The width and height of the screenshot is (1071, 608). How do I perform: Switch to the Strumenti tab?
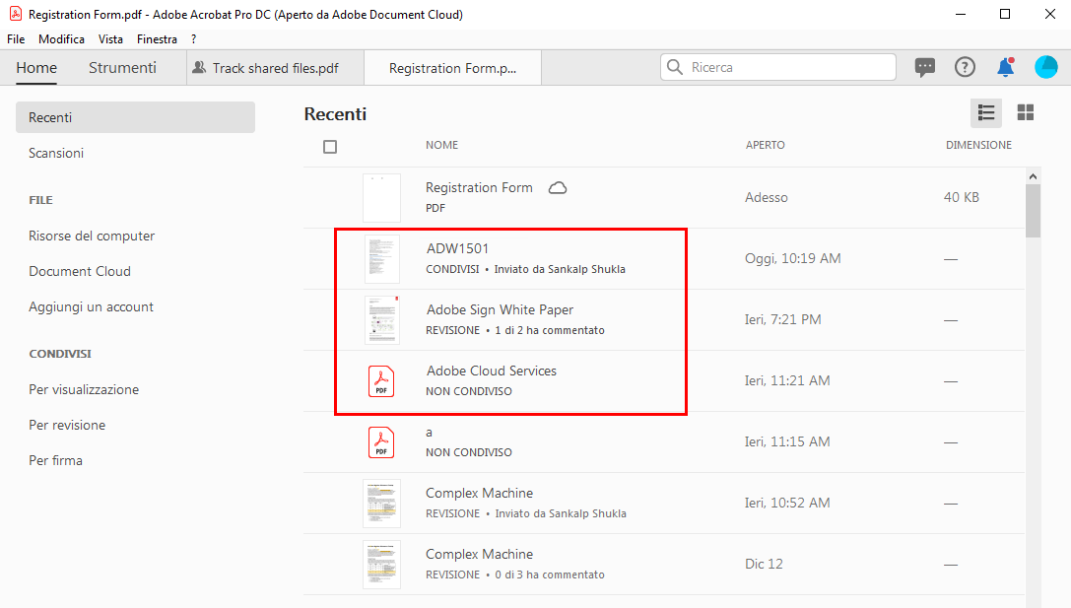(x=122, y=68)
